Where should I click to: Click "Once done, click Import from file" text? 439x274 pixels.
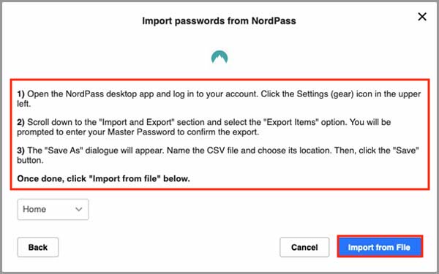coord(104,179)
